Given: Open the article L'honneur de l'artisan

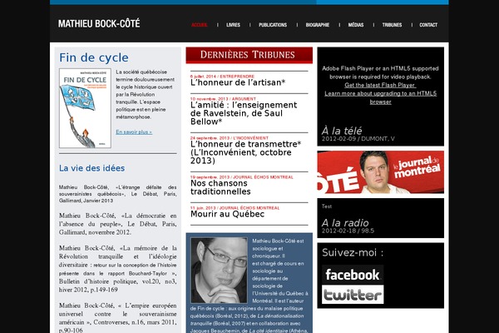Looking at the screenshot, I should click(238, 82).
